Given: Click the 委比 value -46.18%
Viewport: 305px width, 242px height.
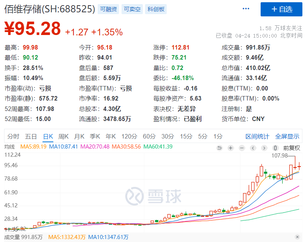Looking at the screenshot, I should click(x=182, y=78).
